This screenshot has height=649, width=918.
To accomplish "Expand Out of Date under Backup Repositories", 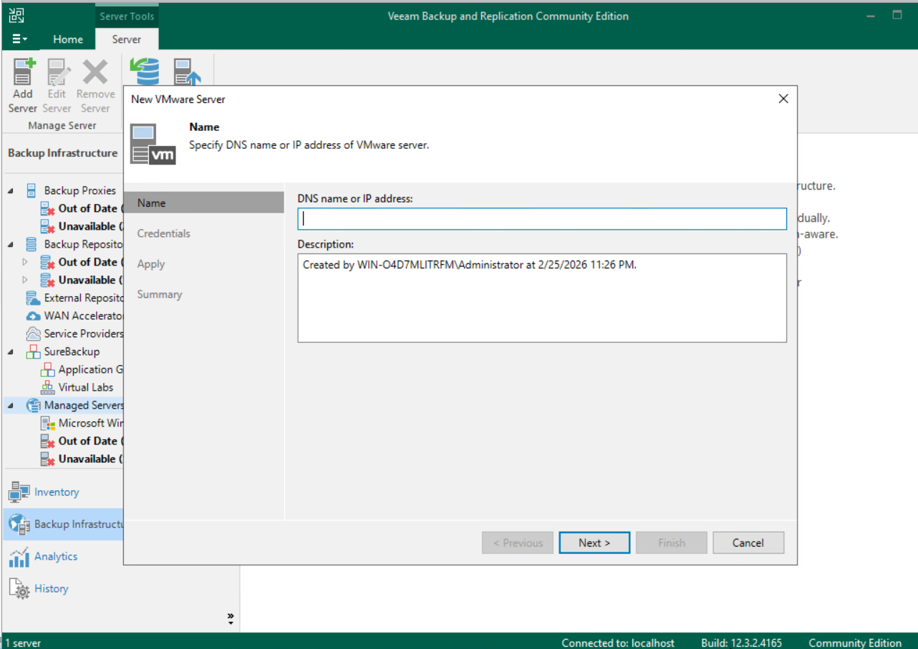I will [24, 262].
